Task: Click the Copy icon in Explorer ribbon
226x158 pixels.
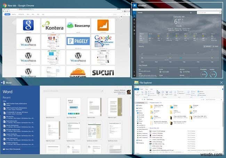Action: tap(142, 93)
